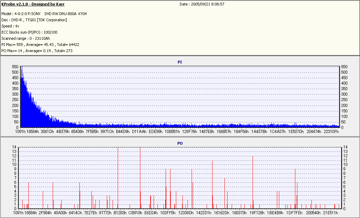Click the PO axis label 19F128h
Image resolution: width=360 pixels, height=218 pixels.
pyautogui.click(x=257, y=213)
